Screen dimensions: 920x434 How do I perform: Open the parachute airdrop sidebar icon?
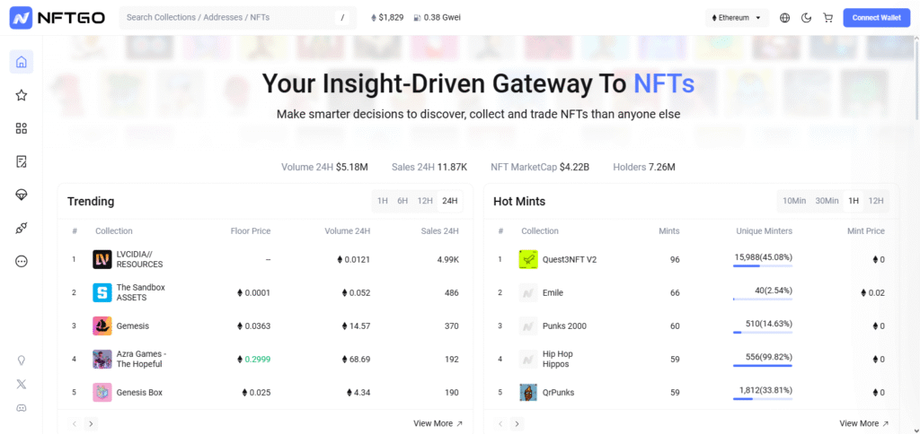click(x=22, y=195)
